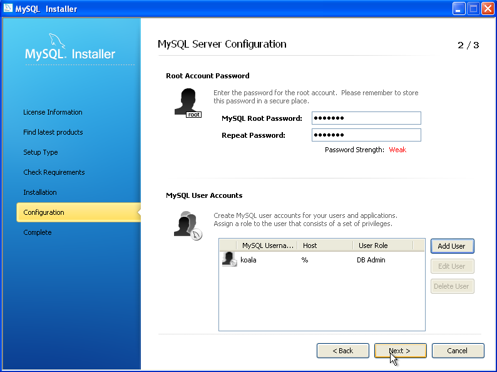Select the Setup Type sidebar step
This screenshot has height=372, width=497.
(41, 152)
